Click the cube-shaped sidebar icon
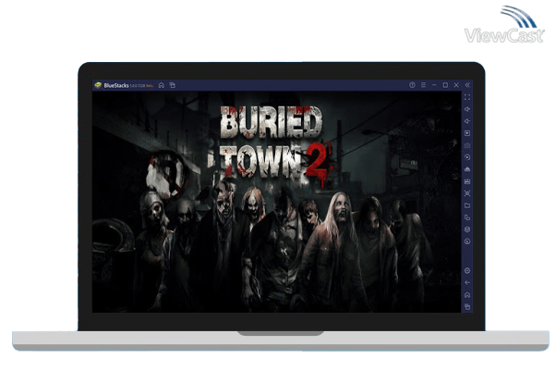 [467, 229]
